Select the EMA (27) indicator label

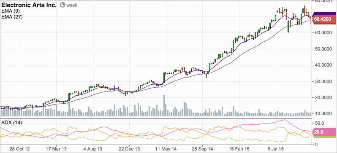[12, 17]
